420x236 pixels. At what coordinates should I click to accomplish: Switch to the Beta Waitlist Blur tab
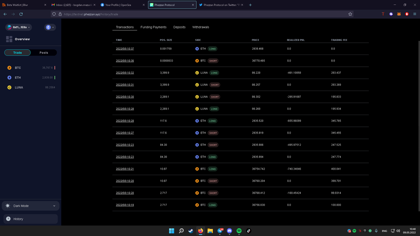click(24, 5)
